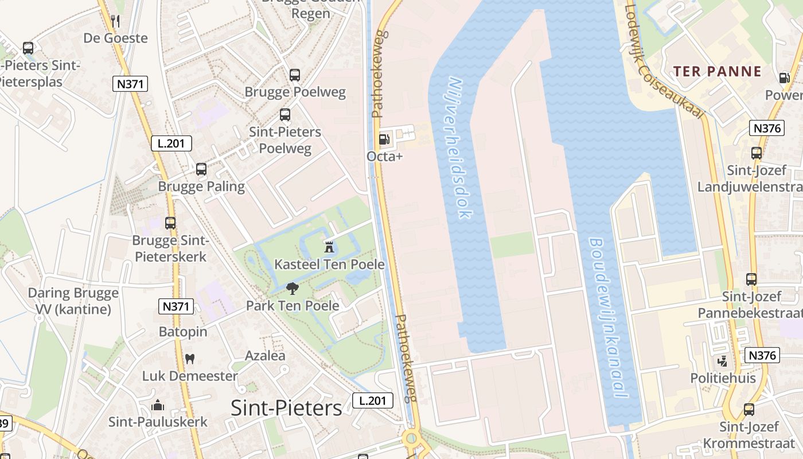The image size is (803, 459).
Task: Click the Luk Demeester dentist icon
Action: 190,359
